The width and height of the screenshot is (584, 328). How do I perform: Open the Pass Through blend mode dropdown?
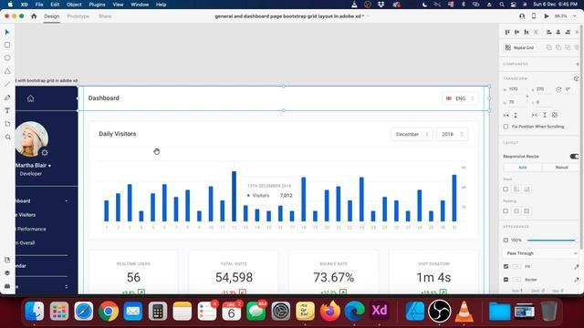tap(541, 253)
